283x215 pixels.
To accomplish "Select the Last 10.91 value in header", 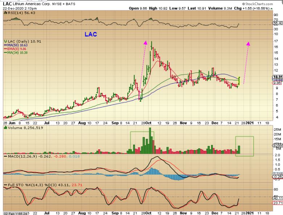I will [x=197, y=8].
